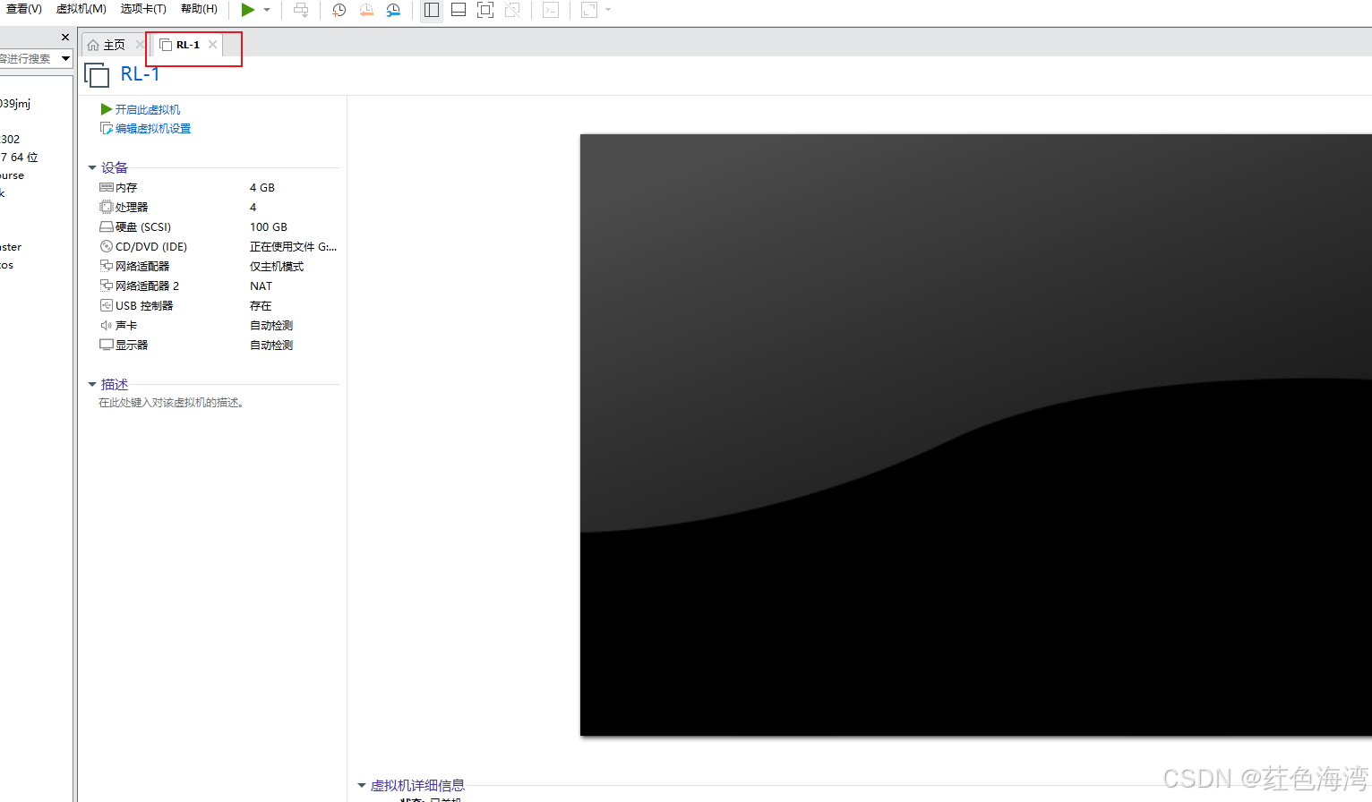1372x802 pixels.
Task: Toggle the thumbnail bar view
Action: coord(459,10)
